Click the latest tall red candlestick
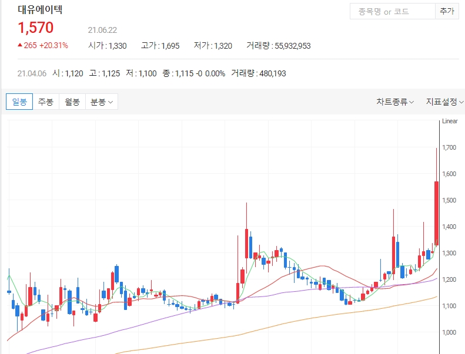The image size is (465, 354). pyautogui.click(x=436, y=213)
